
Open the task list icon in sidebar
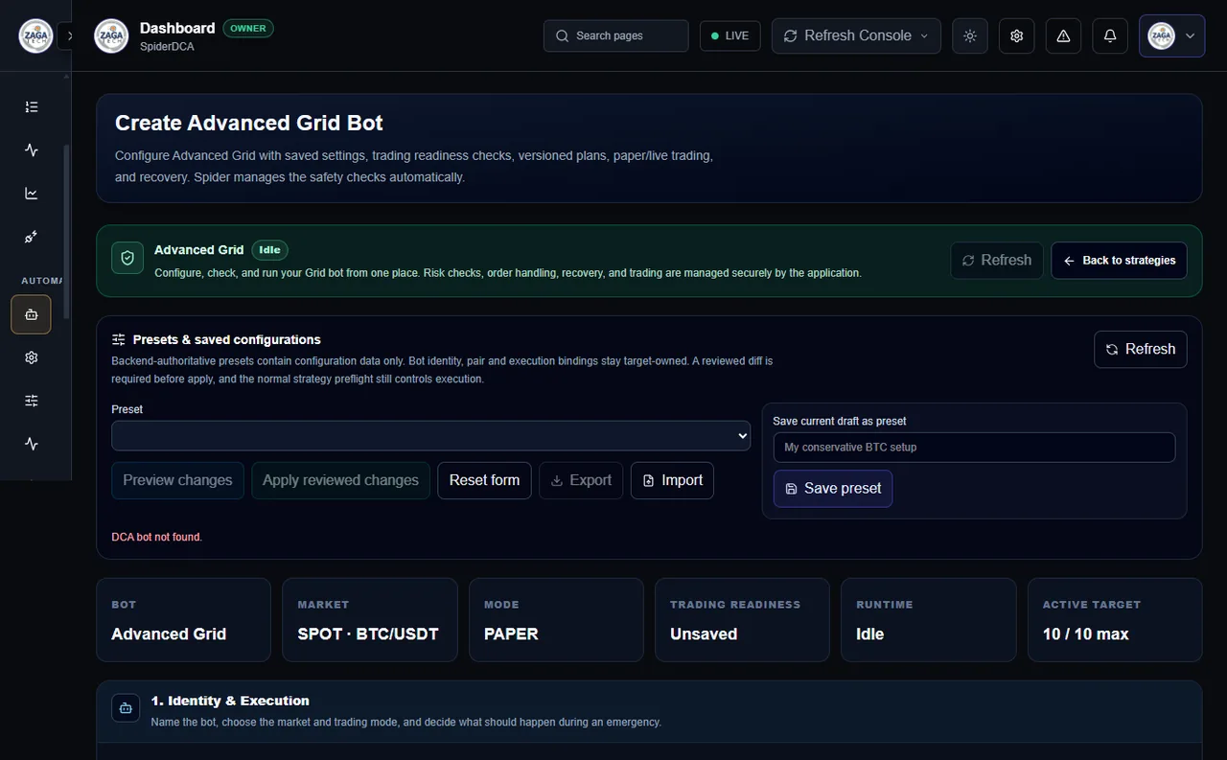click(32, 107)
